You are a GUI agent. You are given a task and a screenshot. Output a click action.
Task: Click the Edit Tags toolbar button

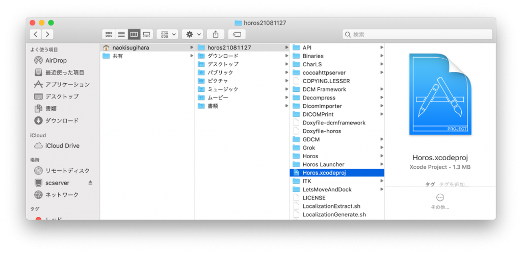pos(237,34)
